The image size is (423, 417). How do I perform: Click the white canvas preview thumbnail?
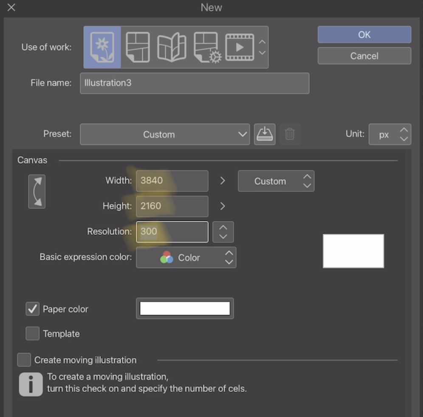[353, 251]
